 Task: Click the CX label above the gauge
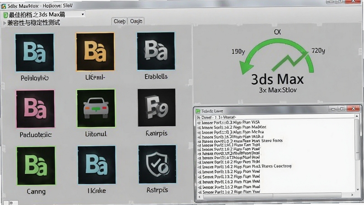coord(278,32)
